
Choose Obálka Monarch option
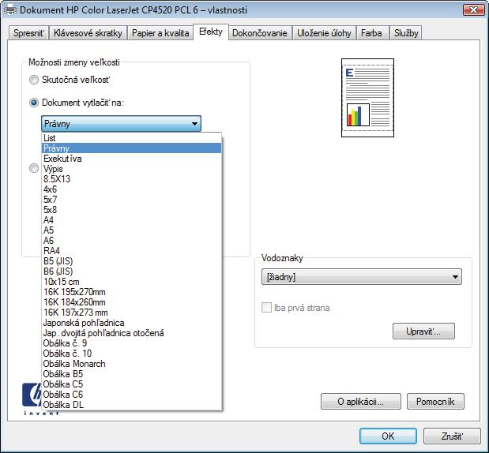(x=132, y=364)
